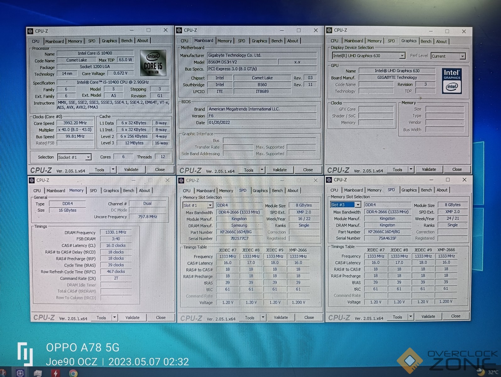Switch to the Bench tab in the Processor window

coord(127,41)
